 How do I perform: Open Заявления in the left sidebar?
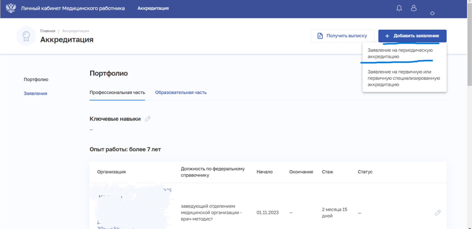click(x=35, y=94)
